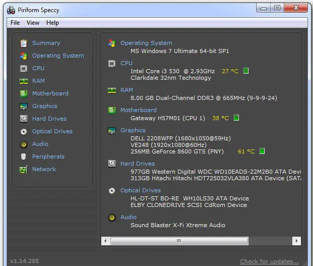313x266 pixels.
Task: Click the Hard Drives heading link in summary
Action: [x=138, y=164]
